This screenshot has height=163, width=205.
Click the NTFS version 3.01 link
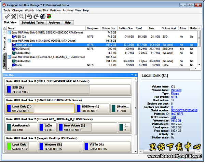174,117
